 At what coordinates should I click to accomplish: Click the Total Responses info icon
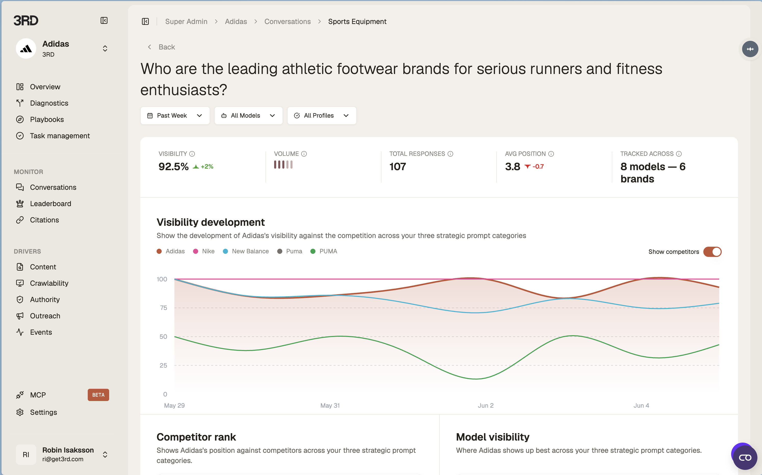pos(450,154)
